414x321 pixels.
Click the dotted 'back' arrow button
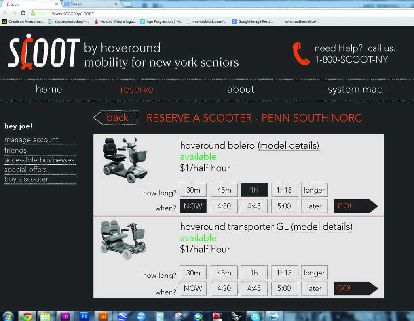click(x=115, y=117)
